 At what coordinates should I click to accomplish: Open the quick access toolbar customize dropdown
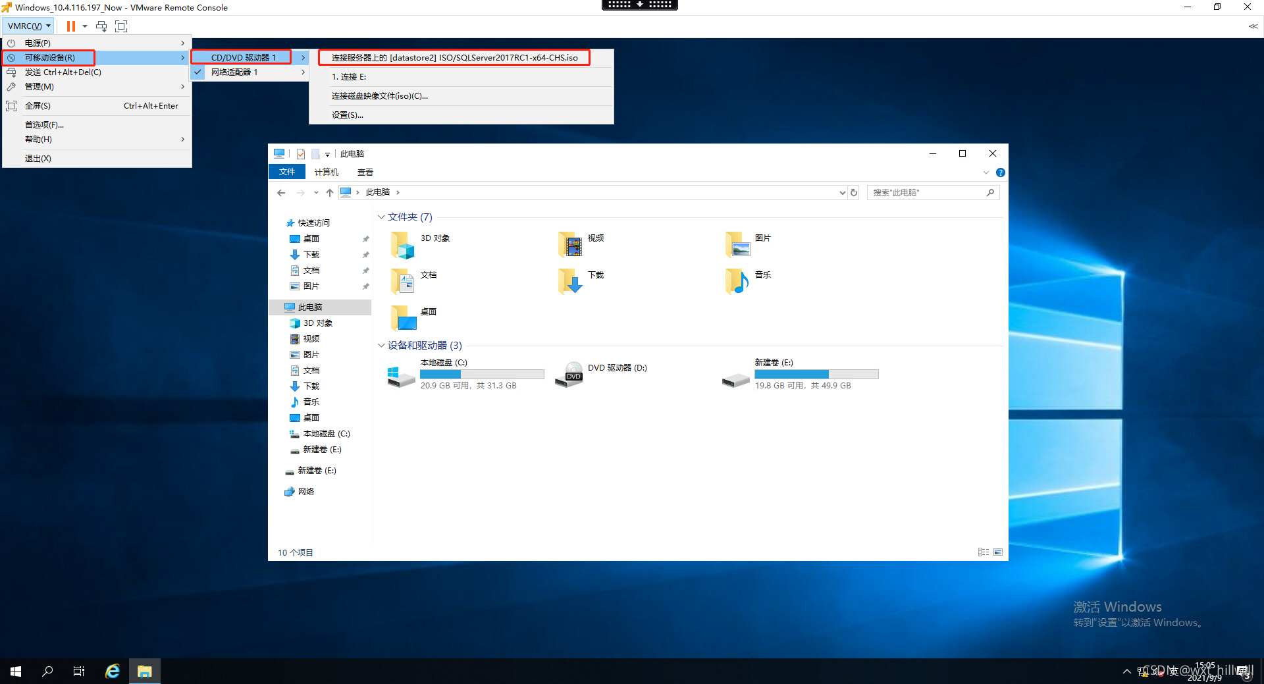click(x=327, y=155)
